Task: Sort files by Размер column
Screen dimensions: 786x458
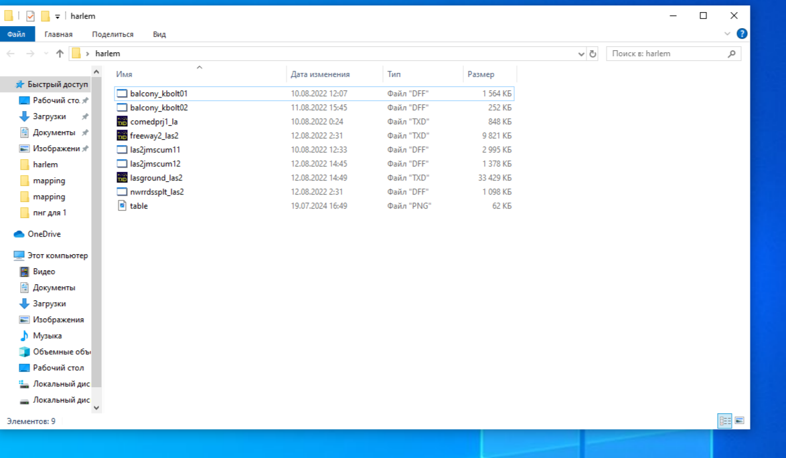Action: tap(481, 74)
